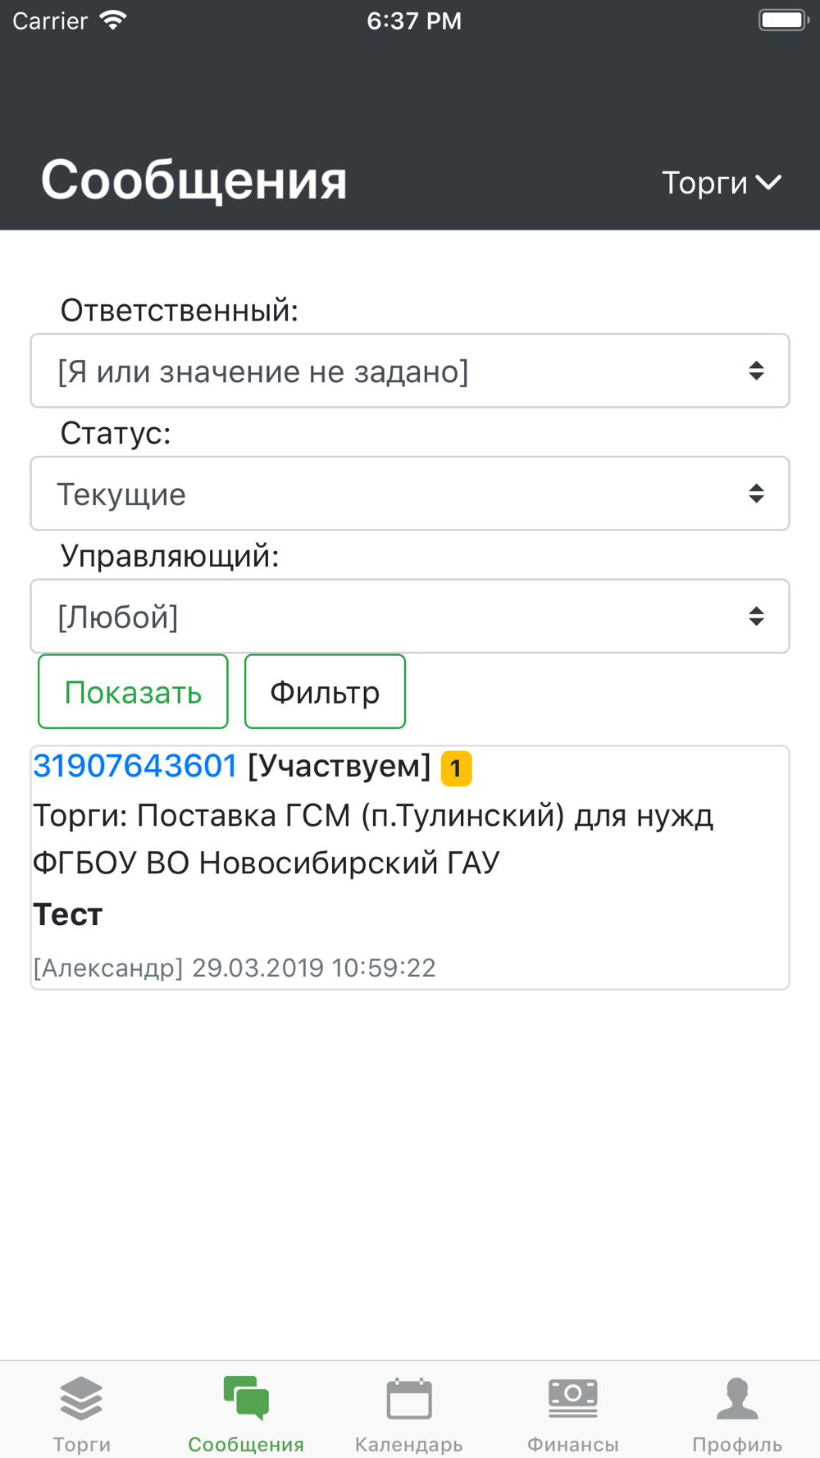Tap the Сообщения chat bubbles icon
The width and height of the screenshot is (820, 1458).
tap(246, 1397)
